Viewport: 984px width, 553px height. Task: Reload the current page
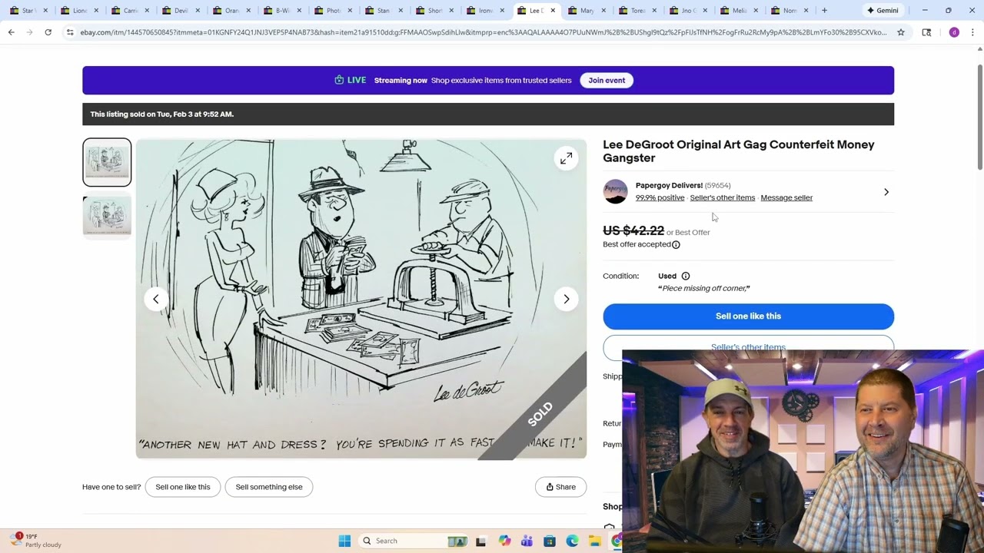[48, 32]
